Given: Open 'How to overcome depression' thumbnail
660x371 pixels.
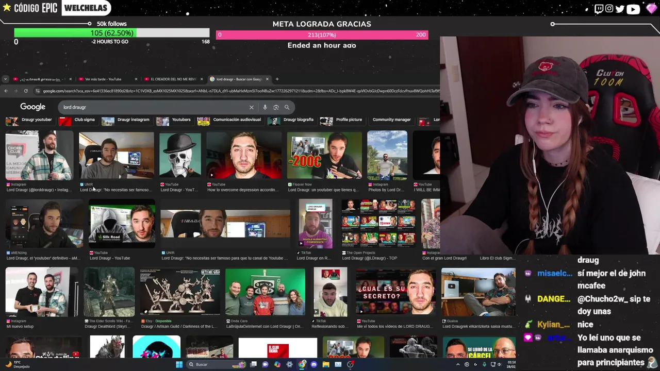Looking at the screenshot, I should click(244, 155).
